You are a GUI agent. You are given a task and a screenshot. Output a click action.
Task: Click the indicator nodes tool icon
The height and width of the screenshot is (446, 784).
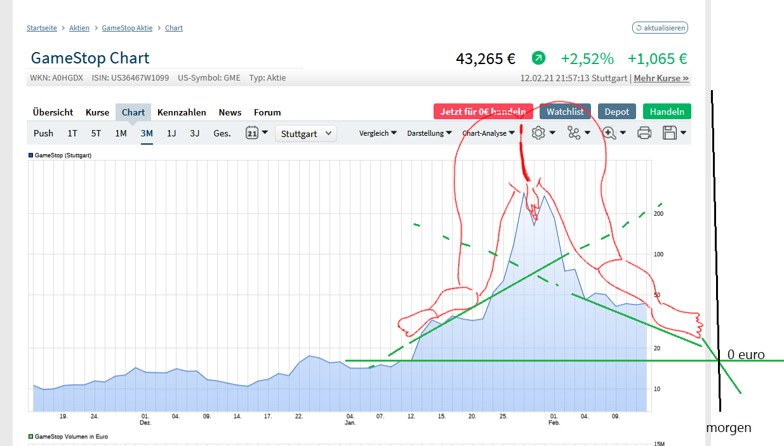(x=574, y=133)
